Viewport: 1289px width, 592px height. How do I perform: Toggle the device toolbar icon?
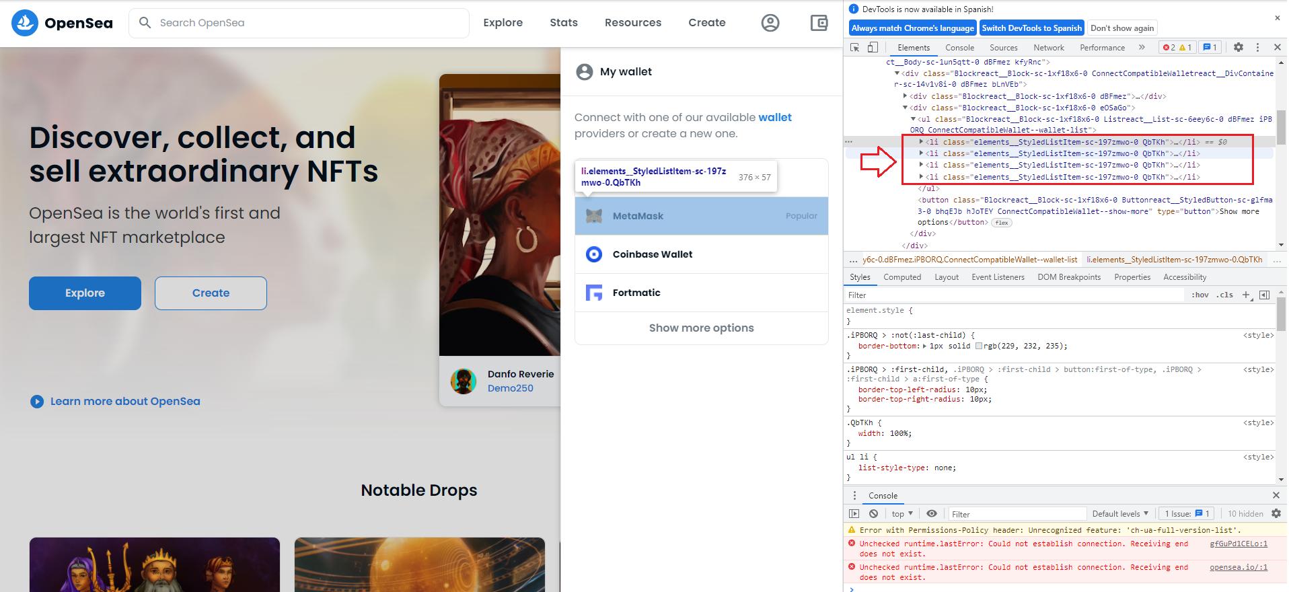pos(873,48)
